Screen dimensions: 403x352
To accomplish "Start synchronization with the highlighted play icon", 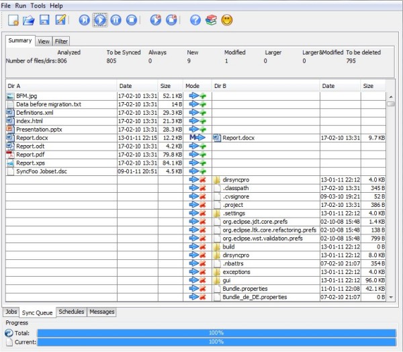I will [x=100, y=20].
